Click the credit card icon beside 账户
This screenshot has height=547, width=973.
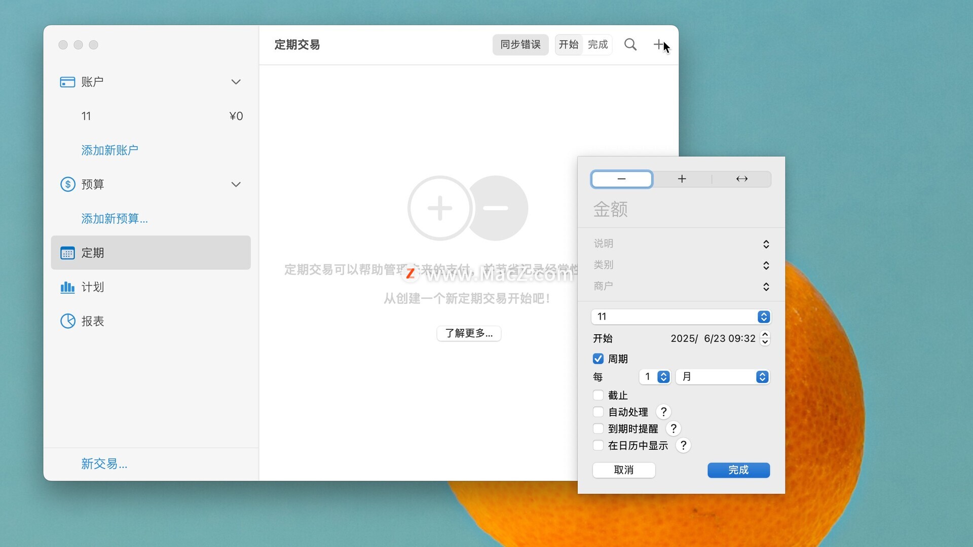click(x=67, y=82)
